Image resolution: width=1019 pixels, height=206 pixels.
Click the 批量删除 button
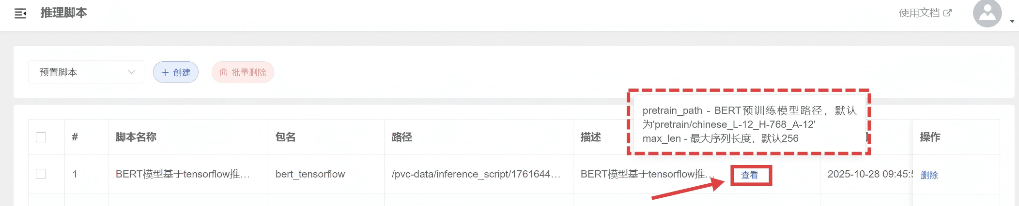pyautogui.click(x=243, y=72)
